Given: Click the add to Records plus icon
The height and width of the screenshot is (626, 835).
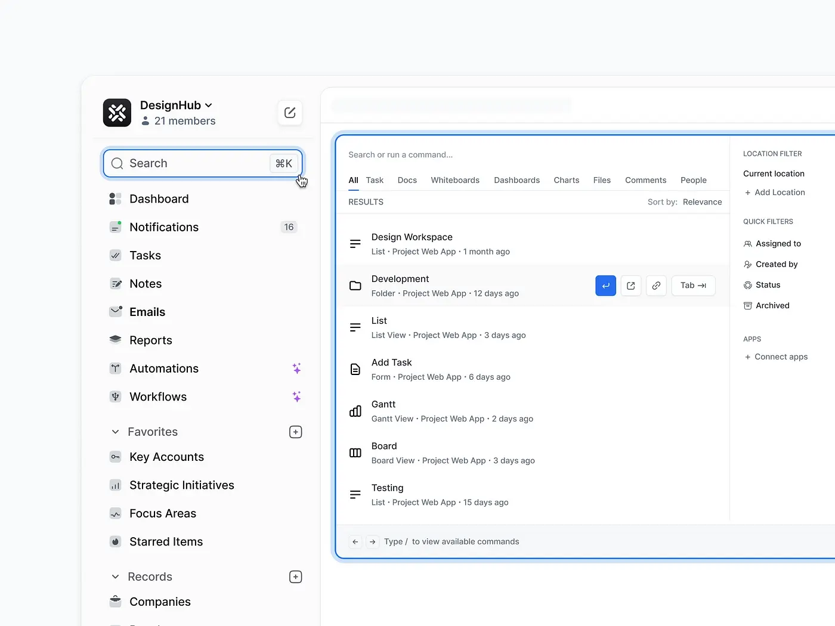Looking at the screenshot, I should coord(295,577).
